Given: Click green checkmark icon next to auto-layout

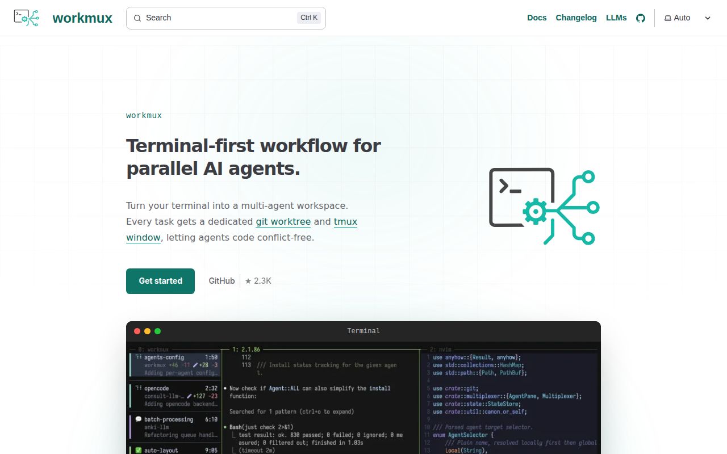Looking at the screenshot, I should [138, 450].
